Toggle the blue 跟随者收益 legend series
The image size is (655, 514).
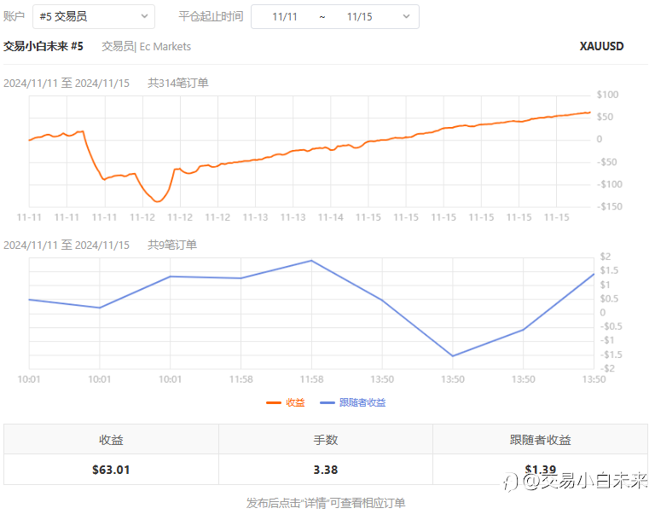(x=353, y=402)
